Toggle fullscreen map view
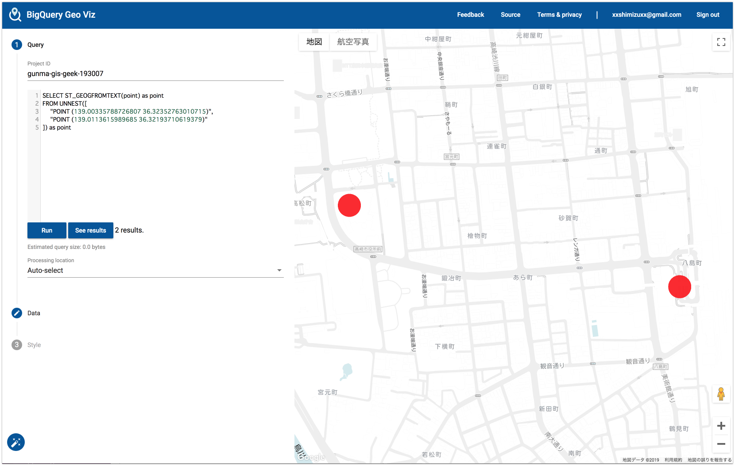 [x=721, y=42]
